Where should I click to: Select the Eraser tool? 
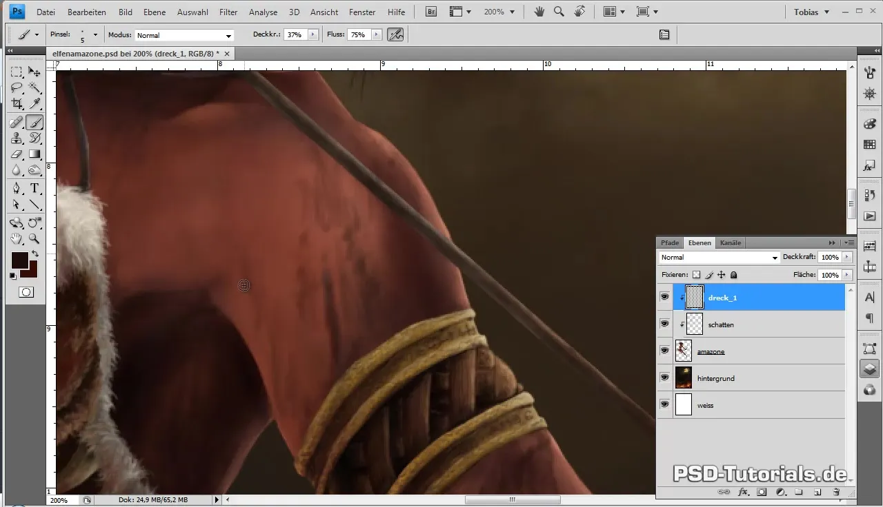(x=17, y=154)
